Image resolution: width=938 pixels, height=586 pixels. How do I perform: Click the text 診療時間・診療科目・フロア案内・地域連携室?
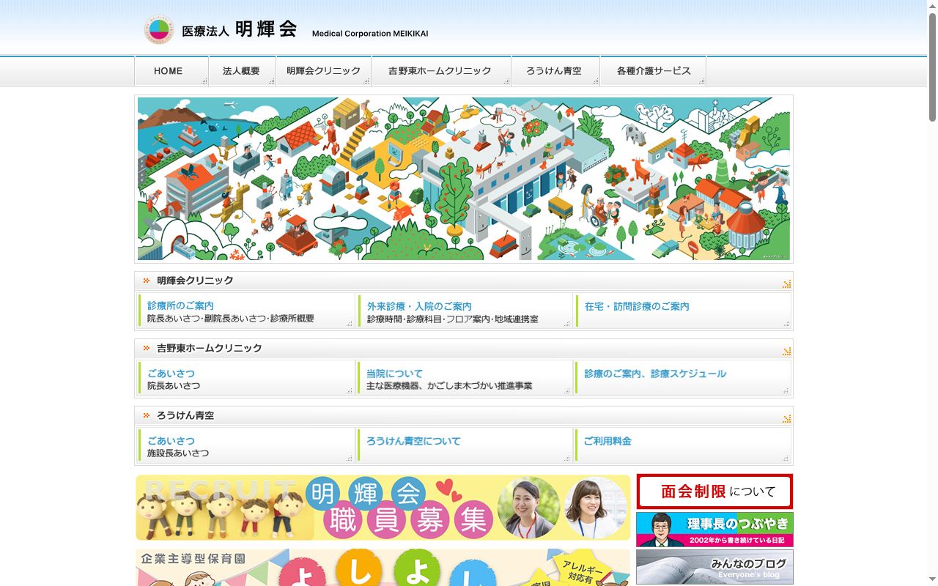click(453, 319)
